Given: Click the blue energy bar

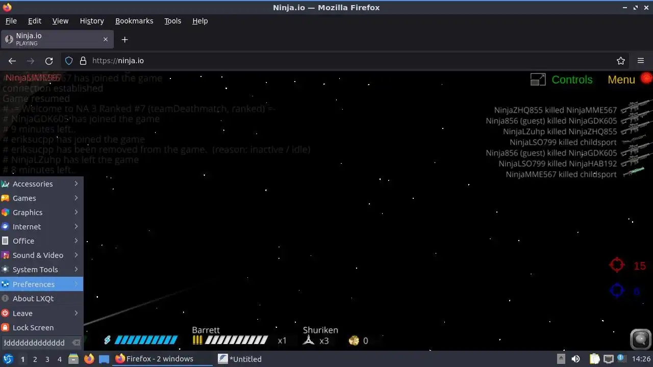Looking at the screenshot, I should (146, 340).
